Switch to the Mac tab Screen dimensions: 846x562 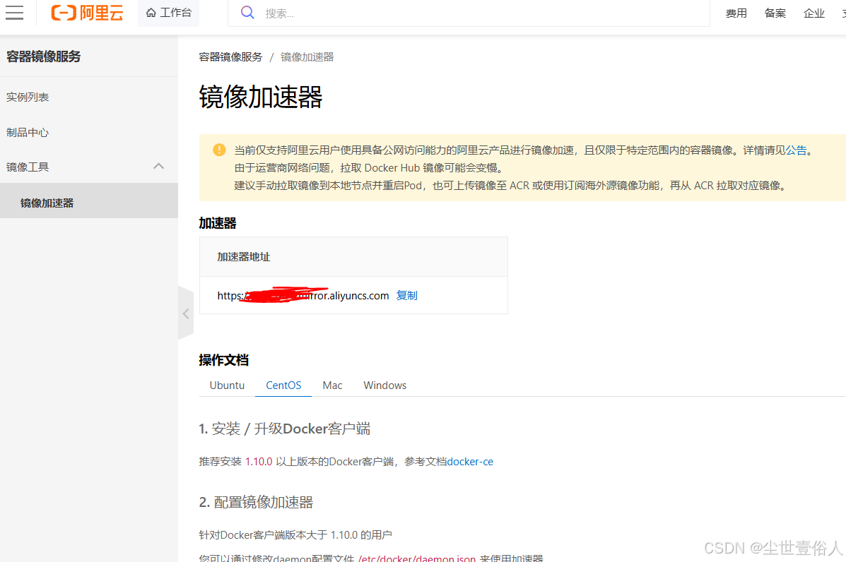332,385
